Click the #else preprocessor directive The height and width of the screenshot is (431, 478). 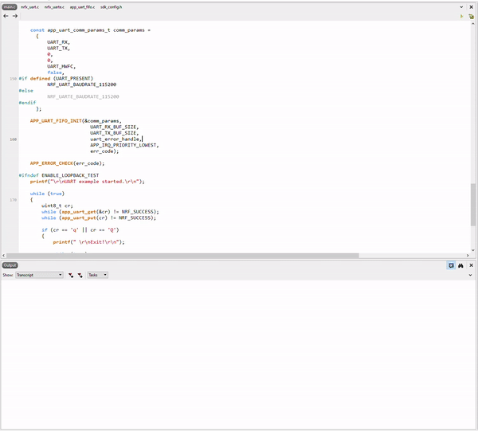(26, 91)
